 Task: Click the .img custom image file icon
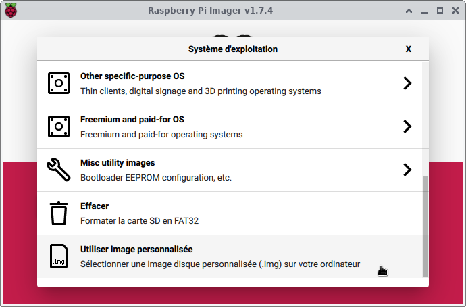(59, 256)
